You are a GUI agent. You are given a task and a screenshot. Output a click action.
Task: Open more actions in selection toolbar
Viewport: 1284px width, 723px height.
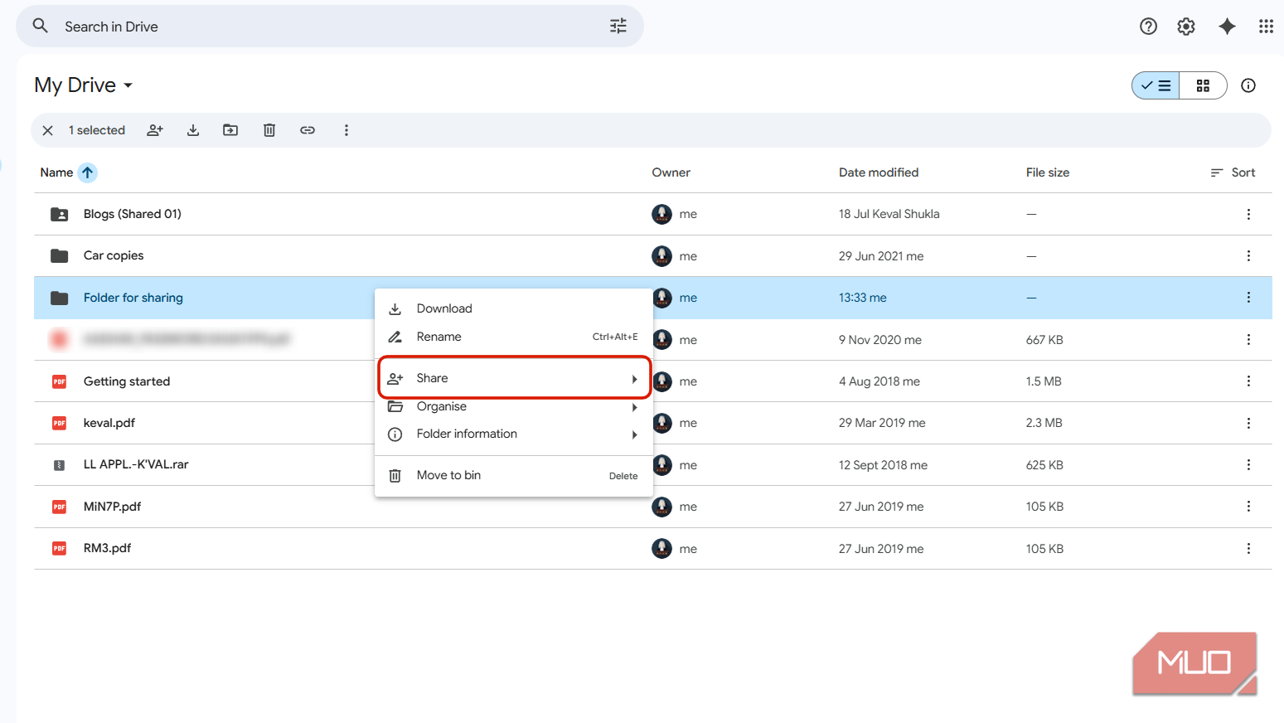pyautogui.click(x=346, y=130)
